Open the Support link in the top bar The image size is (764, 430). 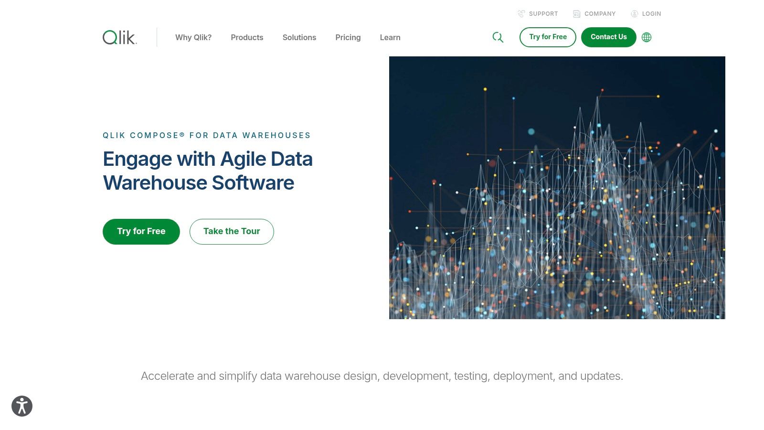pos(543,13)
